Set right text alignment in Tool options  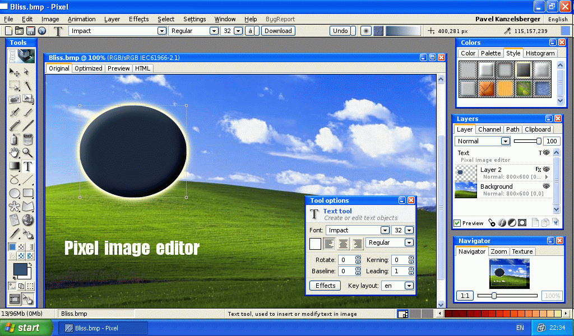click(x=357, y=243)
